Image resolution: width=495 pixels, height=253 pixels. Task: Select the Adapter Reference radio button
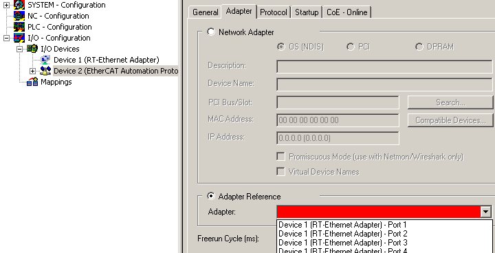(x=211, y=196)
